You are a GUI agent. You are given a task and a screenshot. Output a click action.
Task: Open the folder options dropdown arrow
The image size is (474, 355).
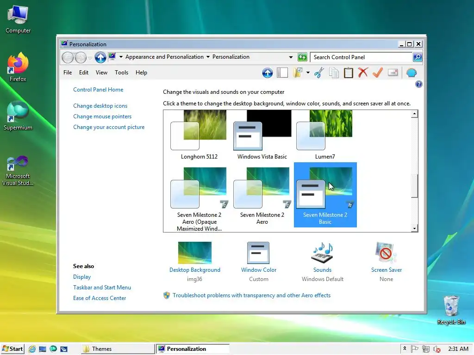pos(308,73)
